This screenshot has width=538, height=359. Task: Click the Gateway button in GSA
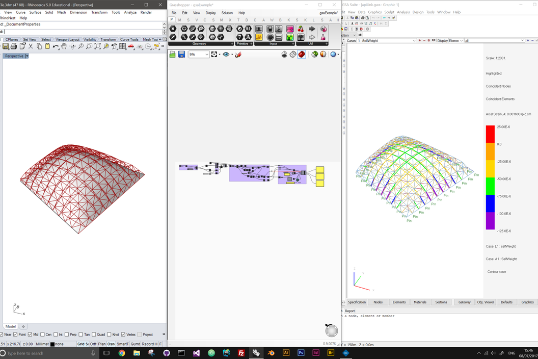coord(465,302)
